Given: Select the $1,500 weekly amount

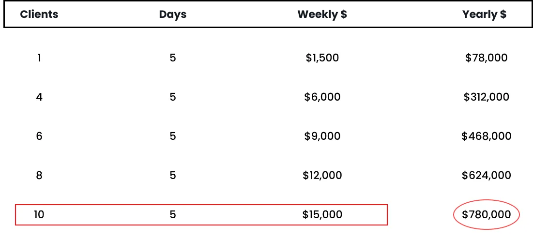Looking at the screenshot, I should point(322,58).
